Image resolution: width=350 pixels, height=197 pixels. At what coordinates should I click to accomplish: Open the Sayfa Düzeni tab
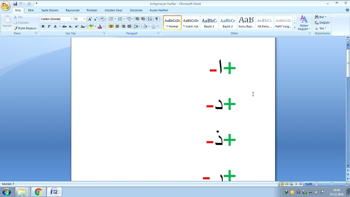coord(50,10)
